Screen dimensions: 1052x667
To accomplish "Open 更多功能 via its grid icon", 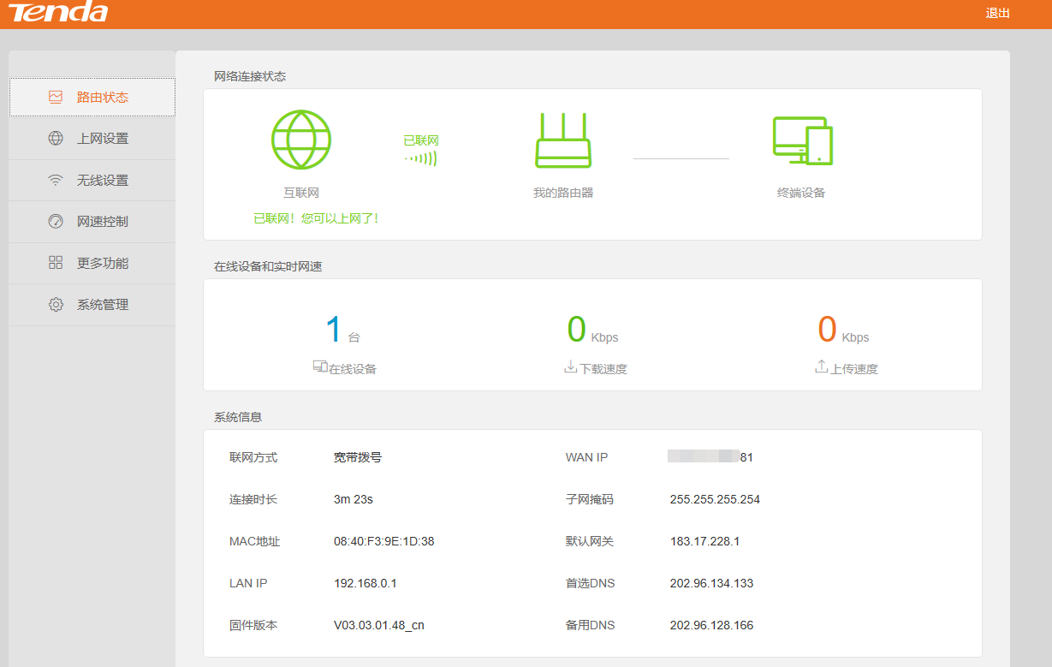I will click(x=54, y=262).
